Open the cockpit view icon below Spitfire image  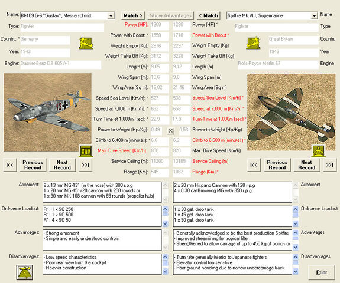coord(319,150)
